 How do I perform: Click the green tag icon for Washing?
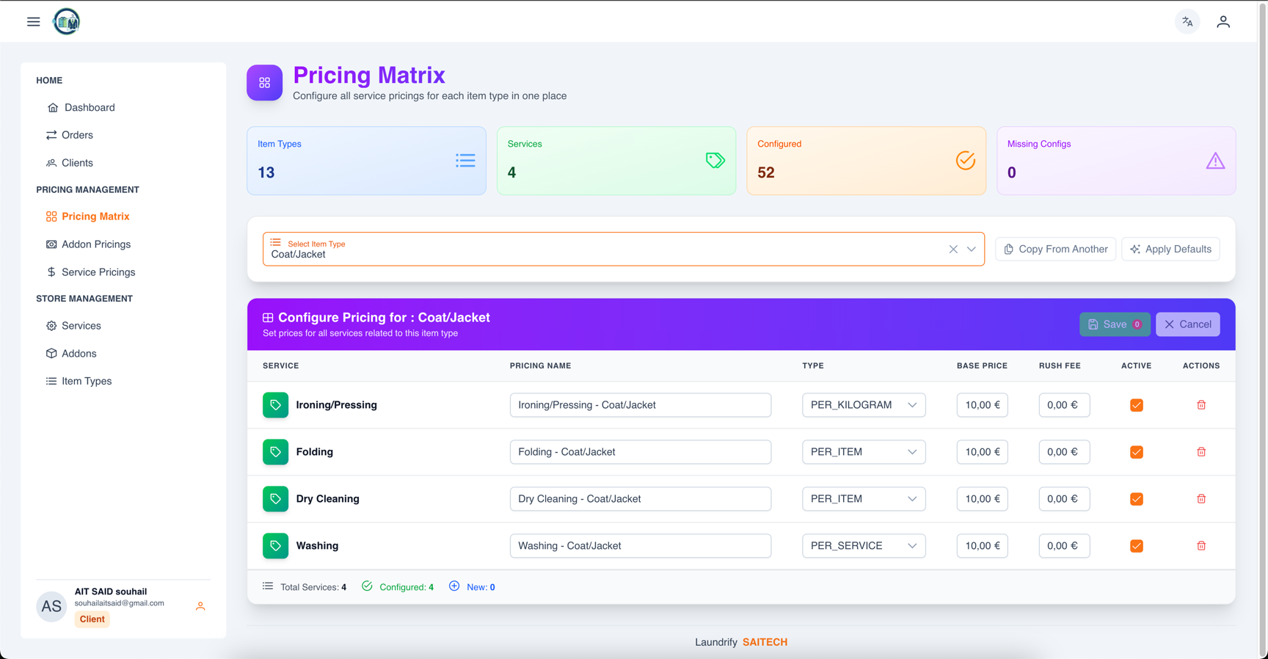275,546
